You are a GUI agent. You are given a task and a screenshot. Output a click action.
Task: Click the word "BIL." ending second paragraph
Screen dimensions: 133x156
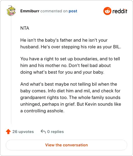(117, 47)
